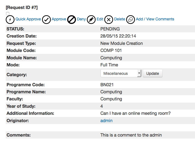
Task: Tick the checkbox under Request ID #7
Action: tap(8, 14)
